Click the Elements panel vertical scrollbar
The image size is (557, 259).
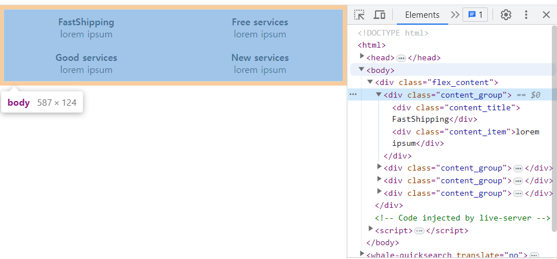[x=554, y=127]
